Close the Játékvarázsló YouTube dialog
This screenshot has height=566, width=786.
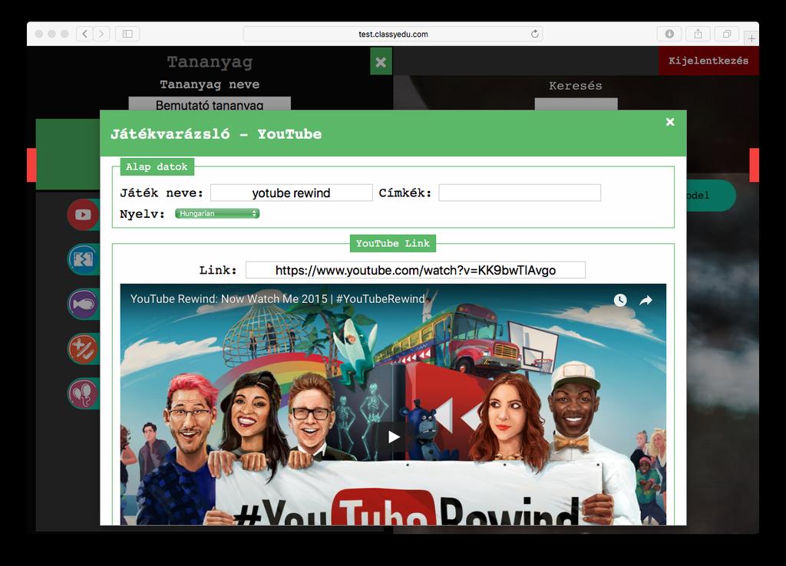tap(669, 122)
